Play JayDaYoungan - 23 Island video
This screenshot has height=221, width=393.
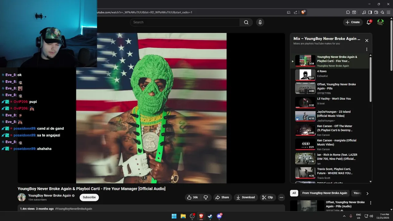(330, 117)
